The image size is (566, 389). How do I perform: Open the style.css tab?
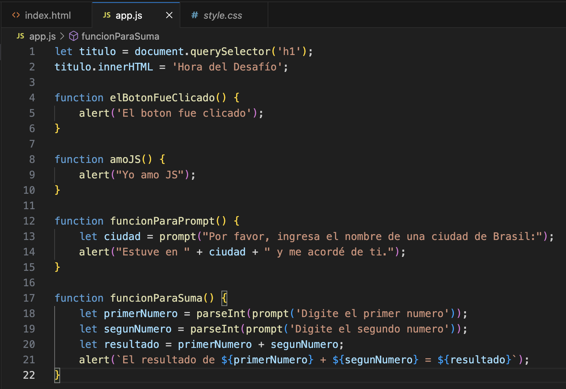pos(224,15)
